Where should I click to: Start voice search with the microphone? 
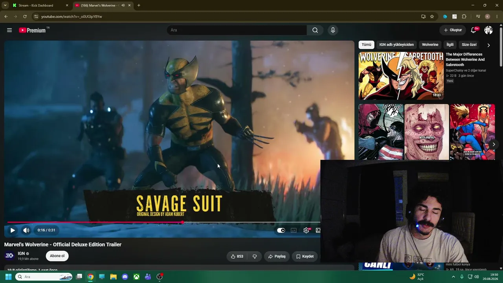click(x=333, y=30)
